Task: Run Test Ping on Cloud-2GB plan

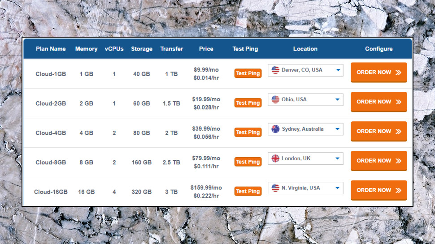Action: pos(248,103)
